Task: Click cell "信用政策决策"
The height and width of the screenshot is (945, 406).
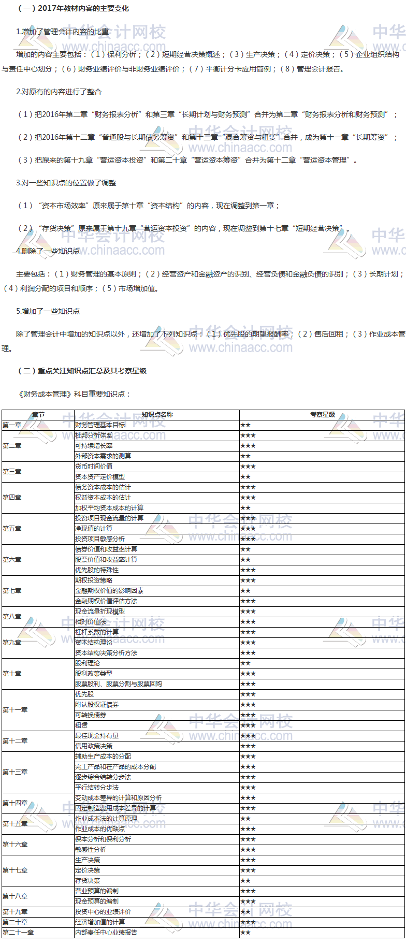Action: (157, 746)
